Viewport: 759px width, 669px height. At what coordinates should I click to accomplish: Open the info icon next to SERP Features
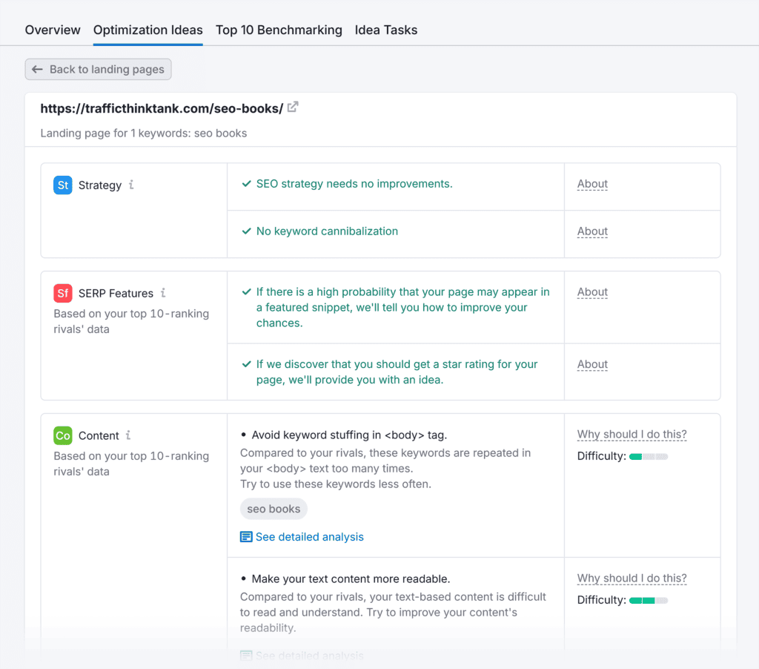[163, 293]
